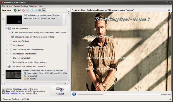Select s03e05 - Say the Word menu entry

pos(99,36)
